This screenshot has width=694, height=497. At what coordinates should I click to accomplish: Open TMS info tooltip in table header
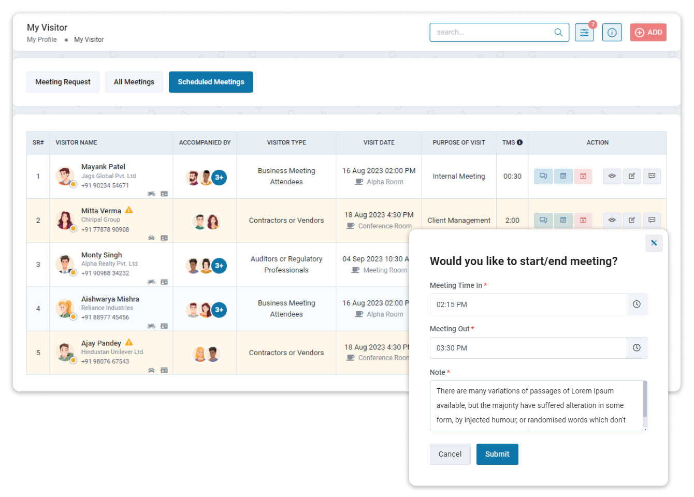pos(520,142)
